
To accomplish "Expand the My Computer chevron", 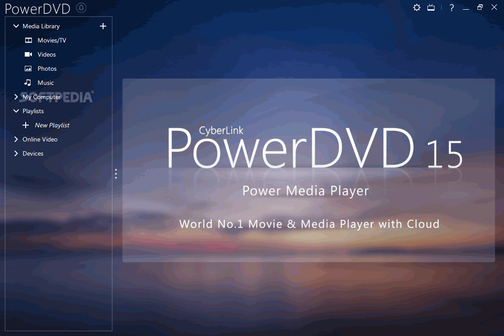I will pos(16,97).
